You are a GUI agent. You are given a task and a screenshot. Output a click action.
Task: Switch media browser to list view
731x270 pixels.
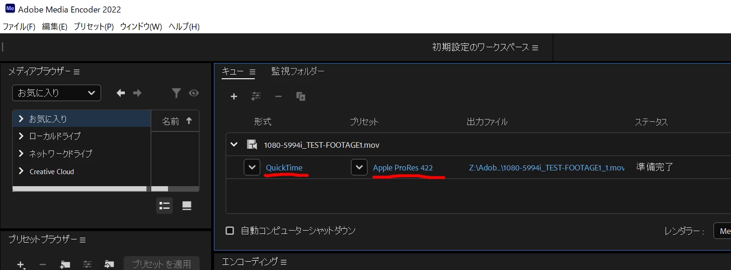pyautogui.click(x=165, y=206)
